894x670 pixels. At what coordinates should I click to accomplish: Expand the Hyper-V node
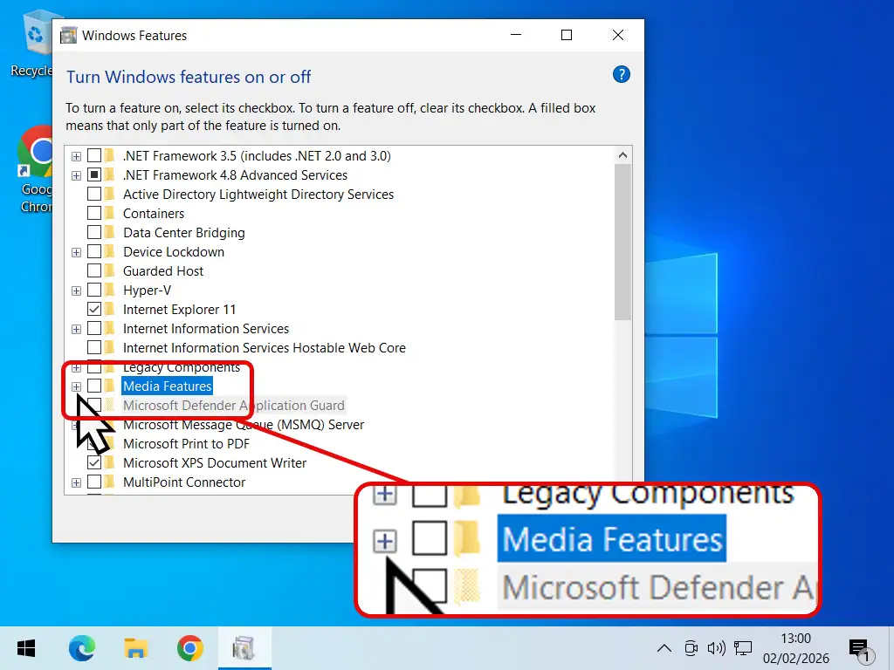(x=76, y=290)
